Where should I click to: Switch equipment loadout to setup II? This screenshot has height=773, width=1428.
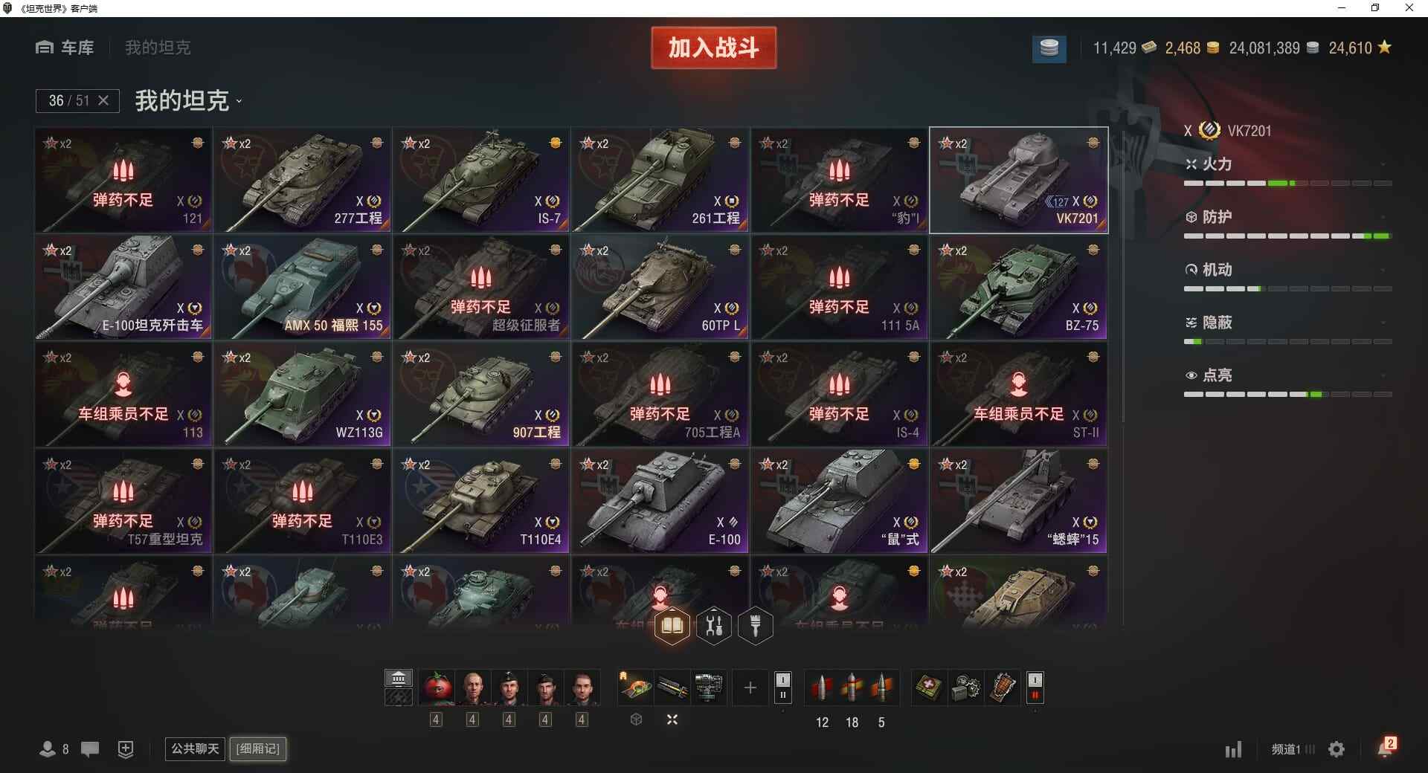(x=782, y=696)
